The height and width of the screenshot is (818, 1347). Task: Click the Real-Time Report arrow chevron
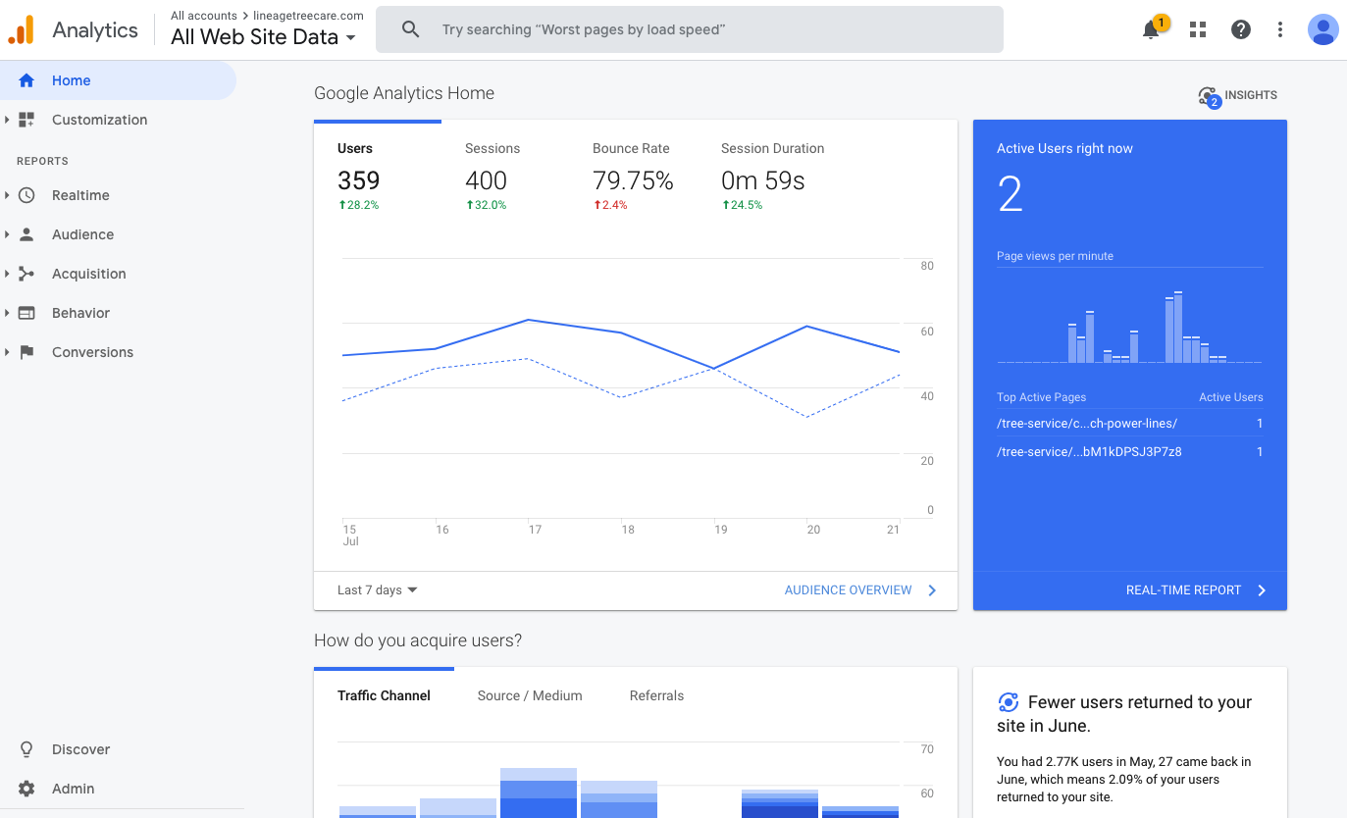point(1262,590)
